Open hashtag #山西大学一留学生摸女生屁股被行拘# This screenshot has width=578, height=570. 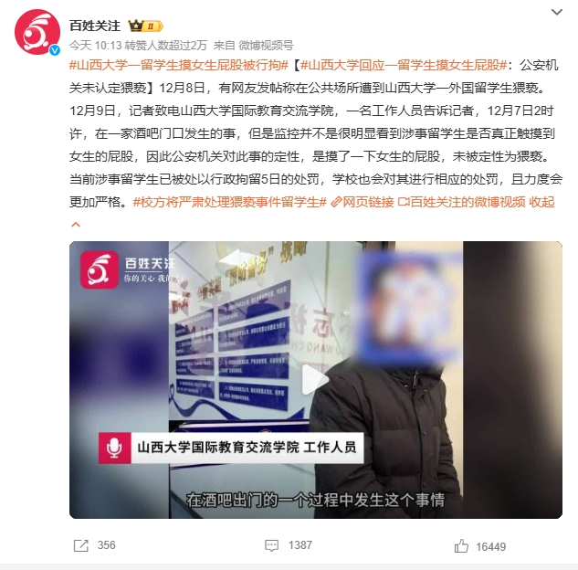(x=179, y=65)
